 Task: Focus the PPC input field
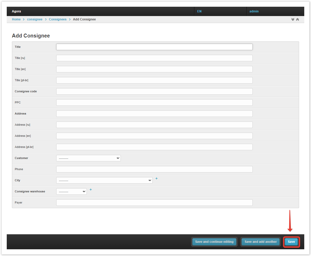154,102
